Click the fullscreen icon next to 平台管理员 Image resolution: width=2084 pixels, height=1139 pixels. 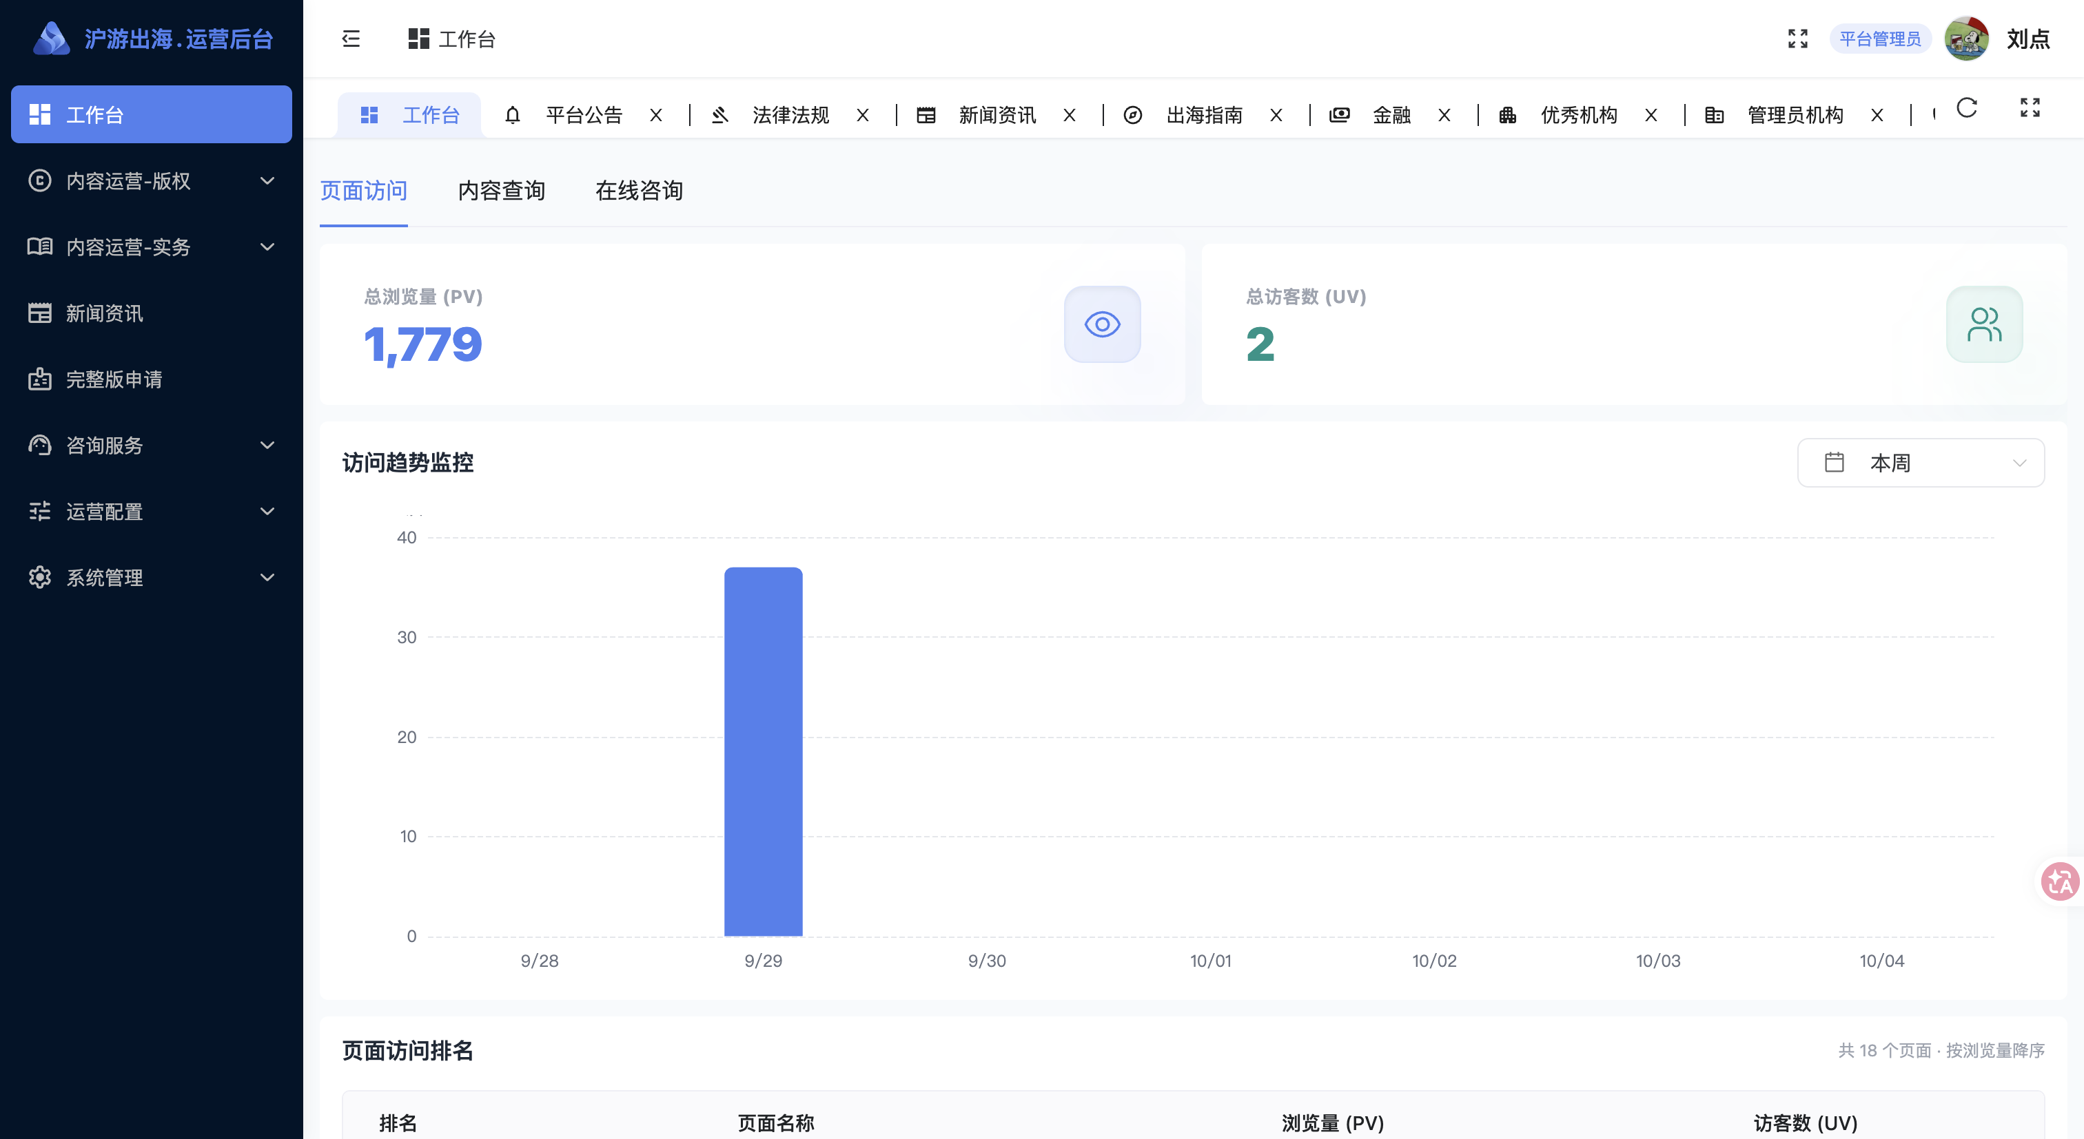(x=1797, y=39)
